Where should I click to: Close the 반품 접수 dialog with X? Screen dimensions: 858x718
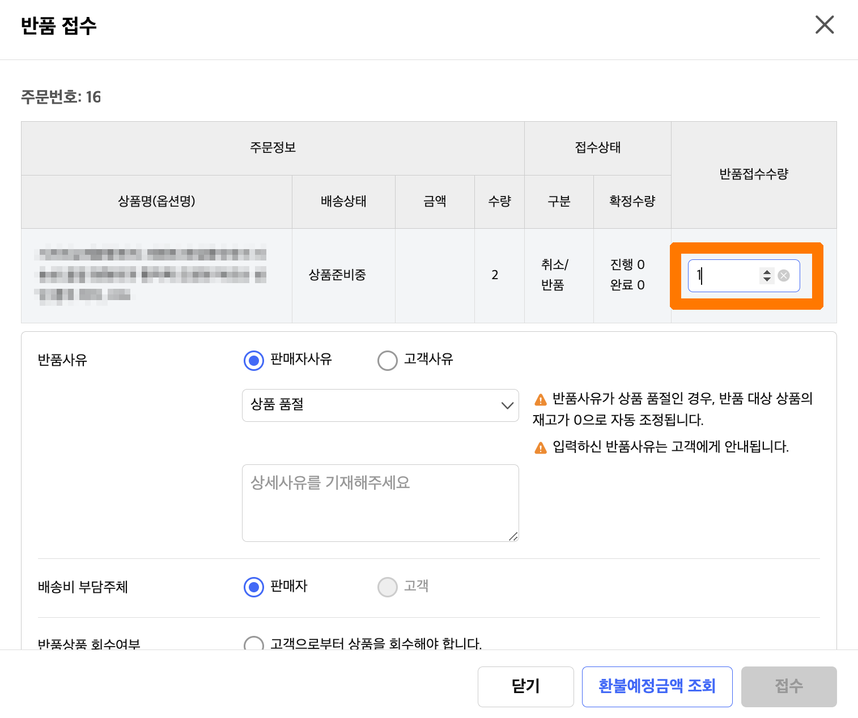point(825,25)
